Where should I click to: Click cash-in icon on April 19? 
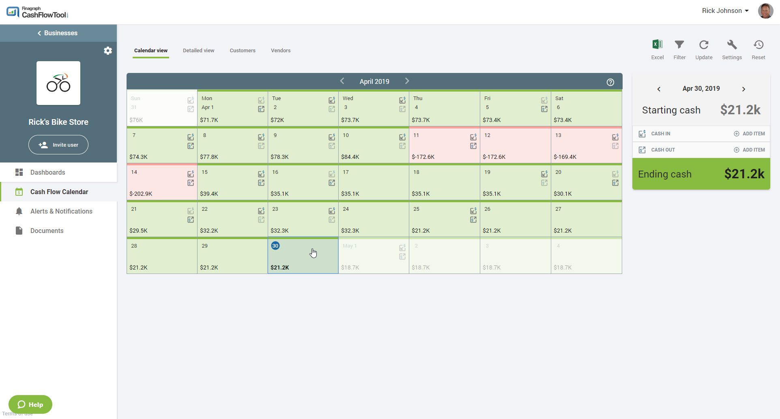point(544,174)
